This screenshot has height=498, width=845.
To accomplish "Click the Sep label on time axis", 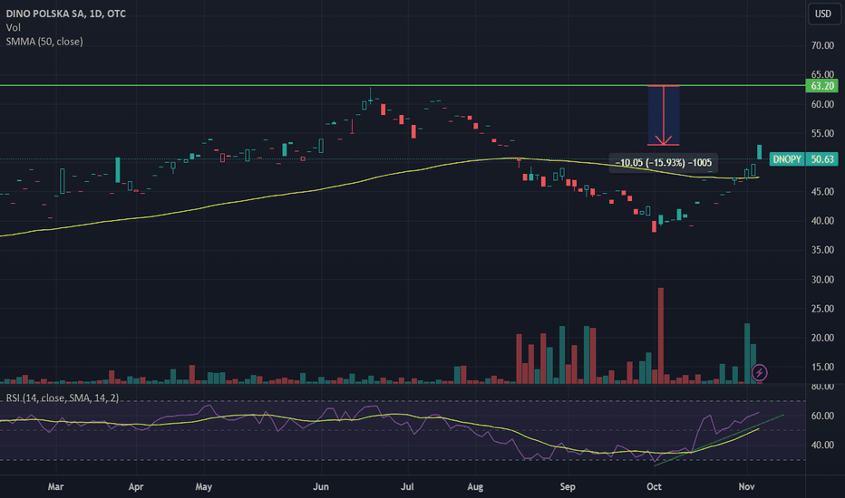I will coord(568,487).
